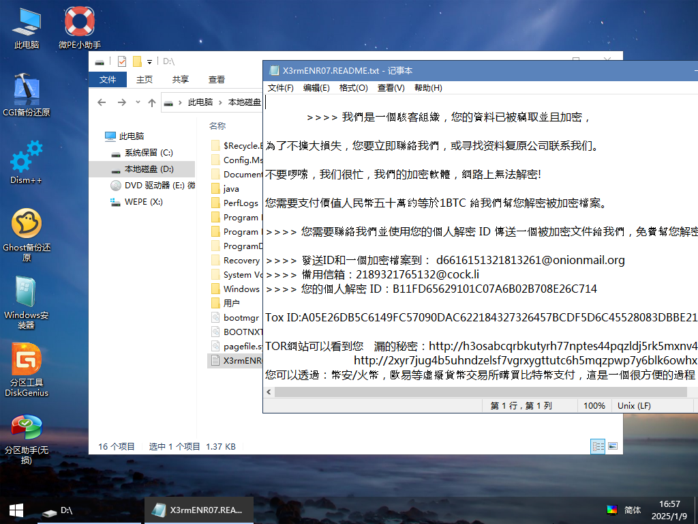Select the BOOTNXT file
Image resolution: width=698 pixels, height=524 pixels.
coord(236,332)
